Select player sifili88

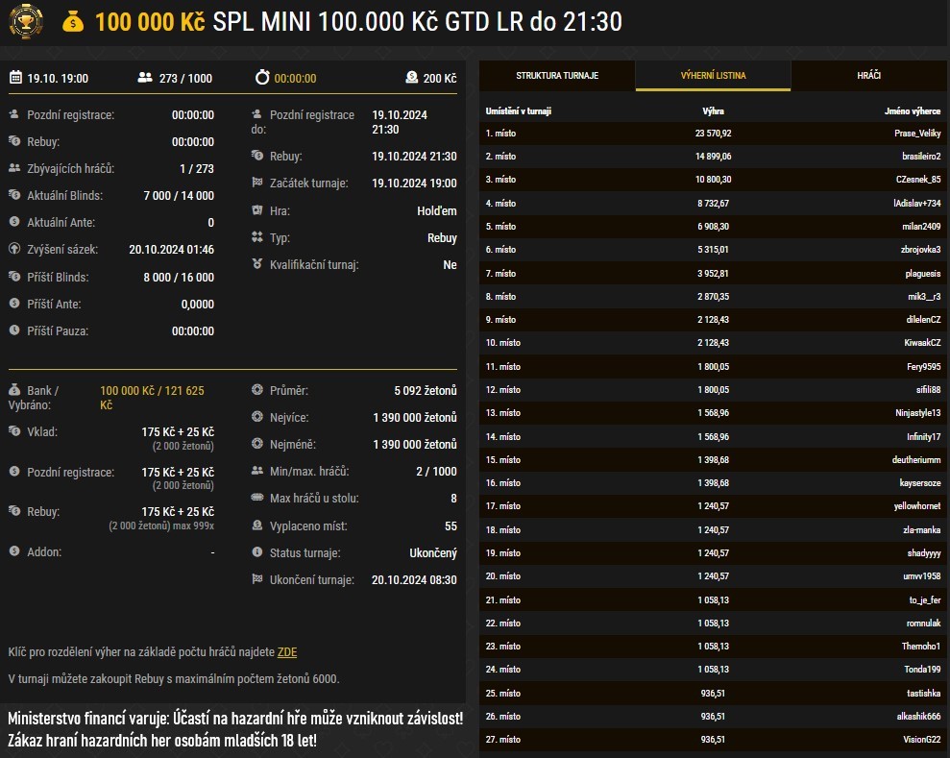(x=928, y=390)
